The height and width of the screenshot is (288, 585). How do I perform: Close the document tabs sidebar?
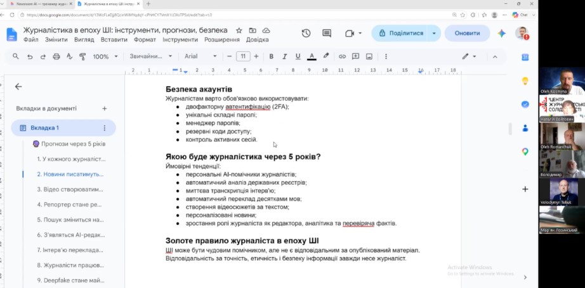tap(18, 87)
